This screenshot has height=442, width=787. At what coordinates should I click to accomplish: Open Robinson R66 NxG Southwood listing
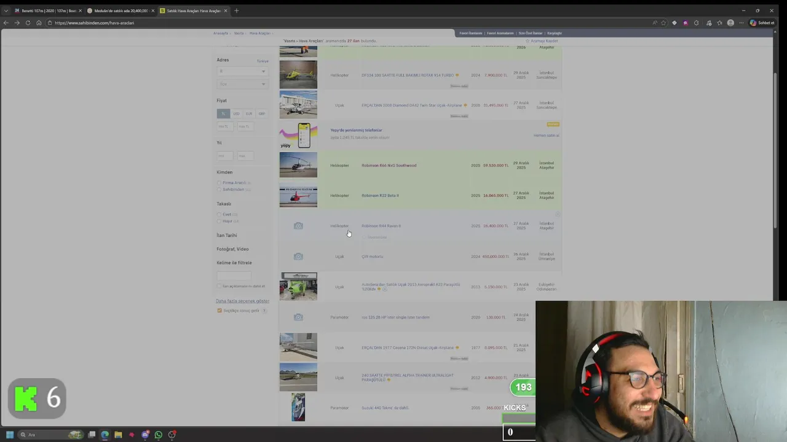(389, 165)
